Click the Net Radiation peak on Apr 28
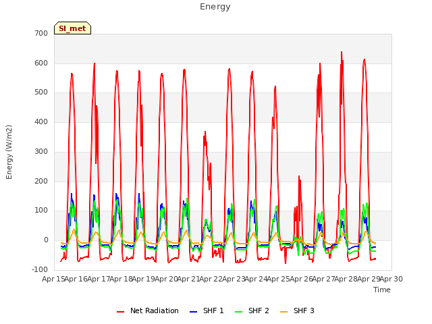This screenshot has width=432, height=324. point(342,52)
